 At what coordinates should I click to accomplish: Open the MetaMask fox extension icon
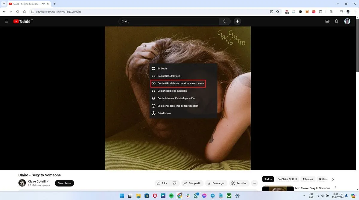coord(307,12)
